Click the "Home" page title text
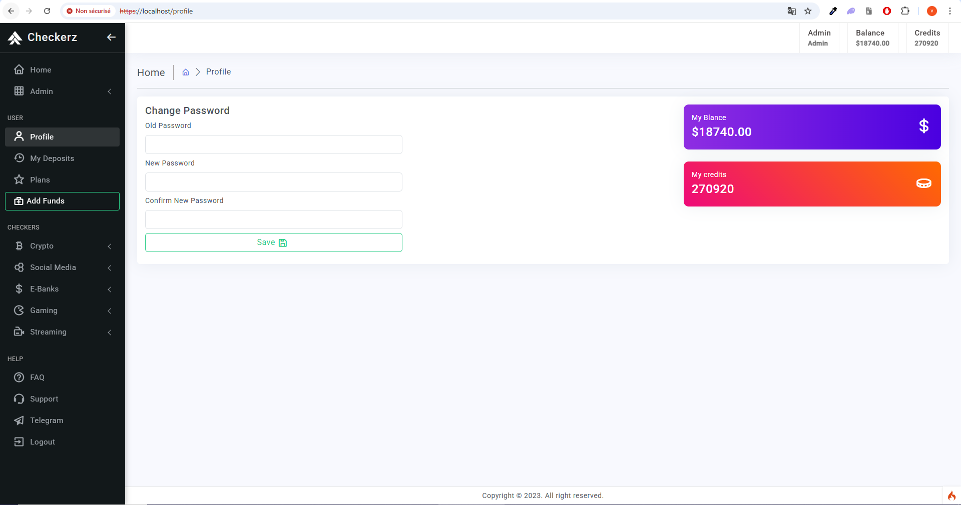Viewport: 961px width, 505px height. [151, 72]
